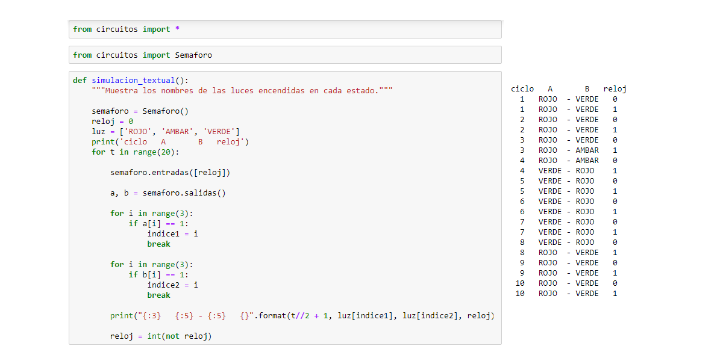The width and height of the screenshot is (723, 361).
Task: Click the "reloj = int(not reloj)" line
Action: tap(161, 336)
